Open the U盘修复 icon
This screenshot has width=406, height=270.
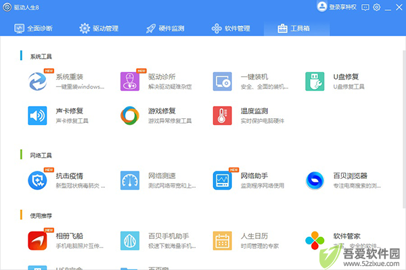click(x=315, y=82)
